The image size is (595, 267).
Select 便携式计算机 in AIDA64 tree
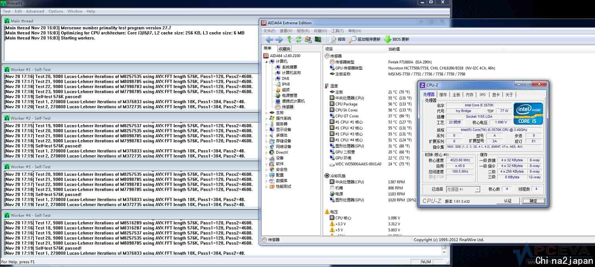pyautogui.click(x=290, y=101)
